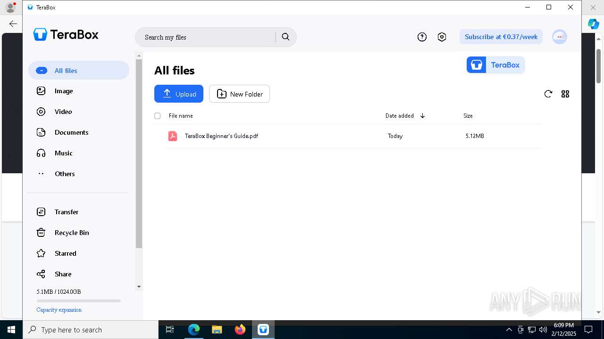Open the Video section

(x=79, y=112)
